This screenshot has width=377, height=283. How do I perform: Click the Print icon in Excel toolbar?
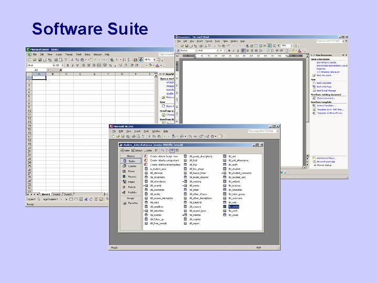[56, 60]
